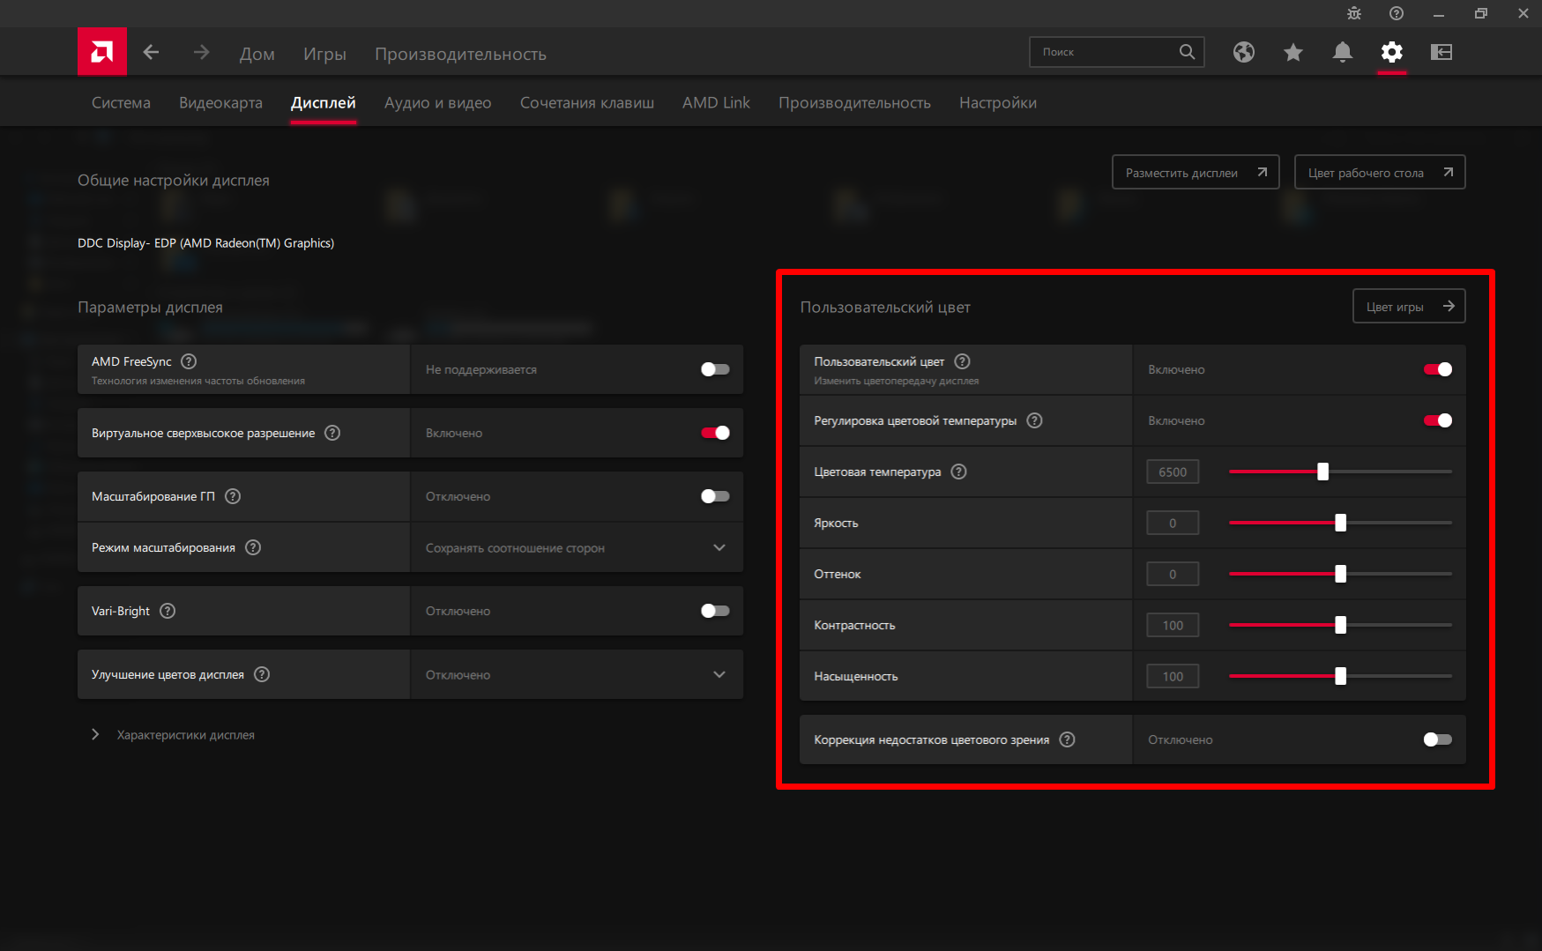Show help for AMD FreeSync
Image resolution: width=1542 pixels, height=951 pixels.
pyautogui.click(x=189, y=361)
